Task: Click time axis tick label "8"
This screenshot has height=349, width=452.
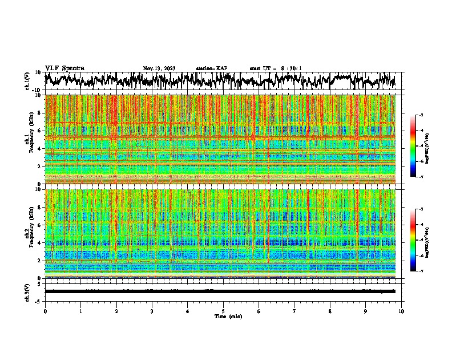Action: (330, 311)
